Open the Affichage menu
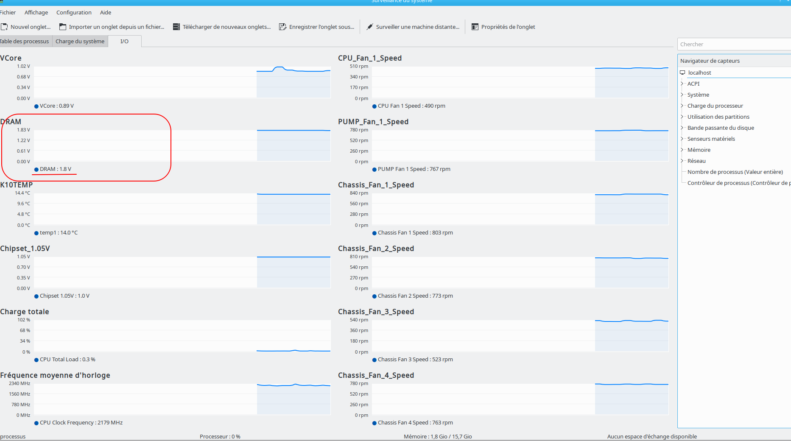 pyautogui.click(x=36, y=12)
